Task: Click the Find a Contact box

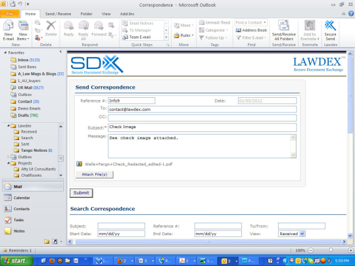Action: pos(251,22)
